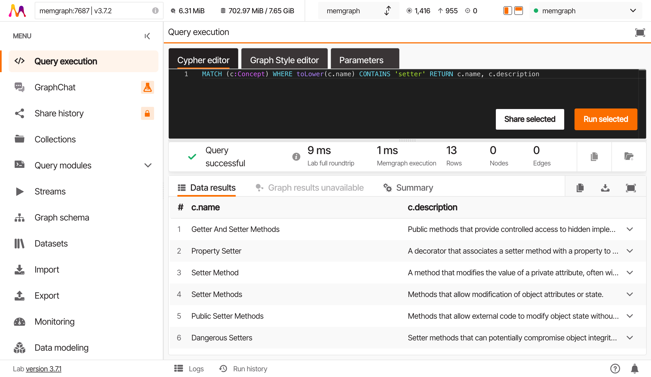Save query to collection using folder icon
Viewport: 651px width, 377px height.
(629, 156)
